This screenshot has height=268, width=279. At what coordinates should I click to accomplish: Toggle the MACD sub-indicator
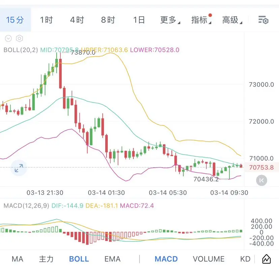[x=166, y=259]
